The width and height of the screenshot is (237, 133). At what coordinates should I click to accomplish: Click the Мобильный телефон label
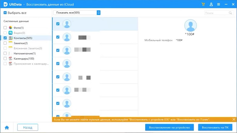(x=158, y=40)
